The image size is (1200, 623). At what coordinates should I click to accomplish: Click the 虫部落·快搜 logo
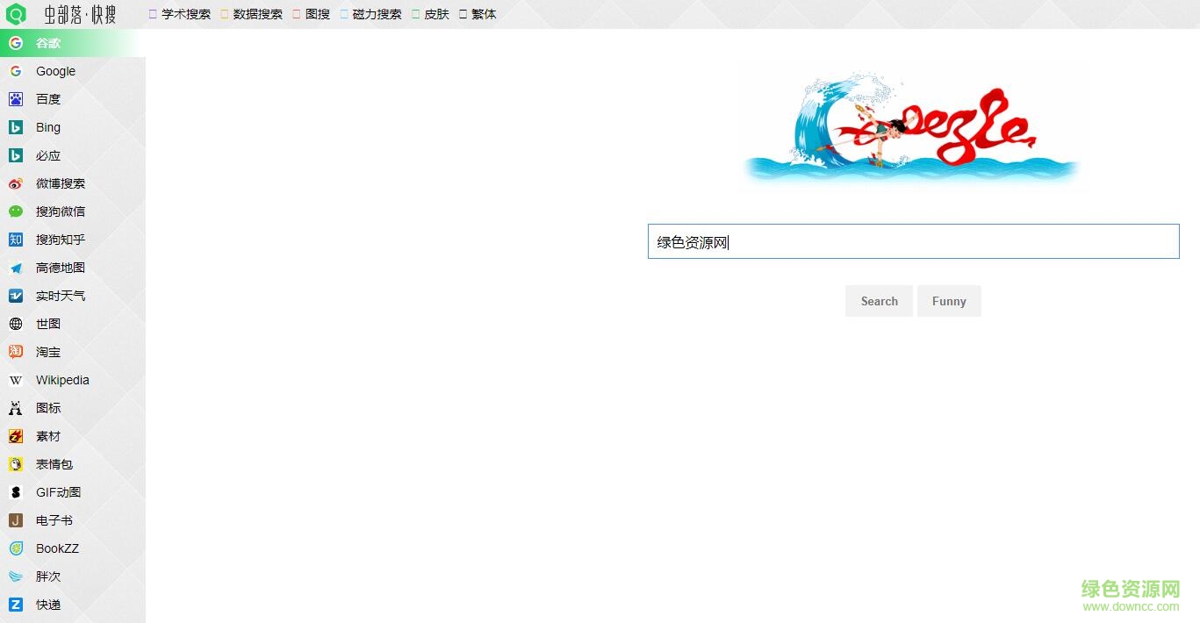click(61, 14)
